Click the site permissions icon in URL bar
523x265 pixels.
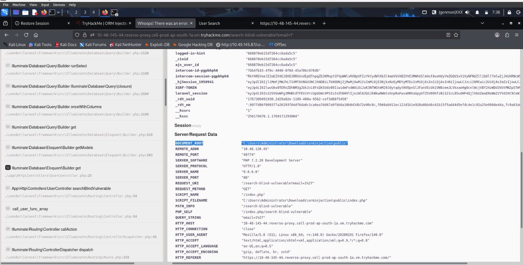[93, 35]
